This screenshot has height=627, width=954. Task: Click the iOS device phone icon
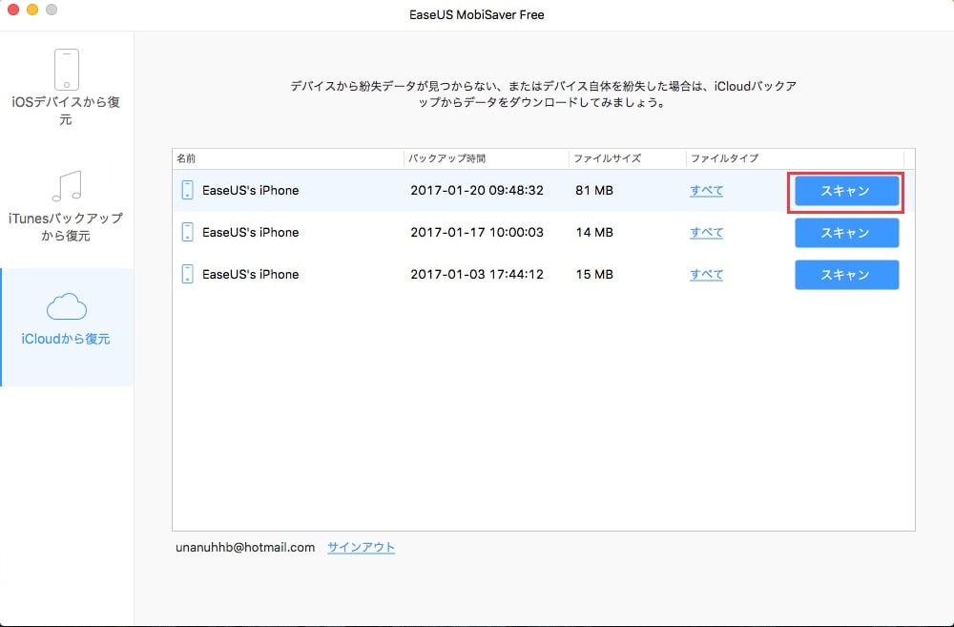pyautogui.click(x=67, y=70)
